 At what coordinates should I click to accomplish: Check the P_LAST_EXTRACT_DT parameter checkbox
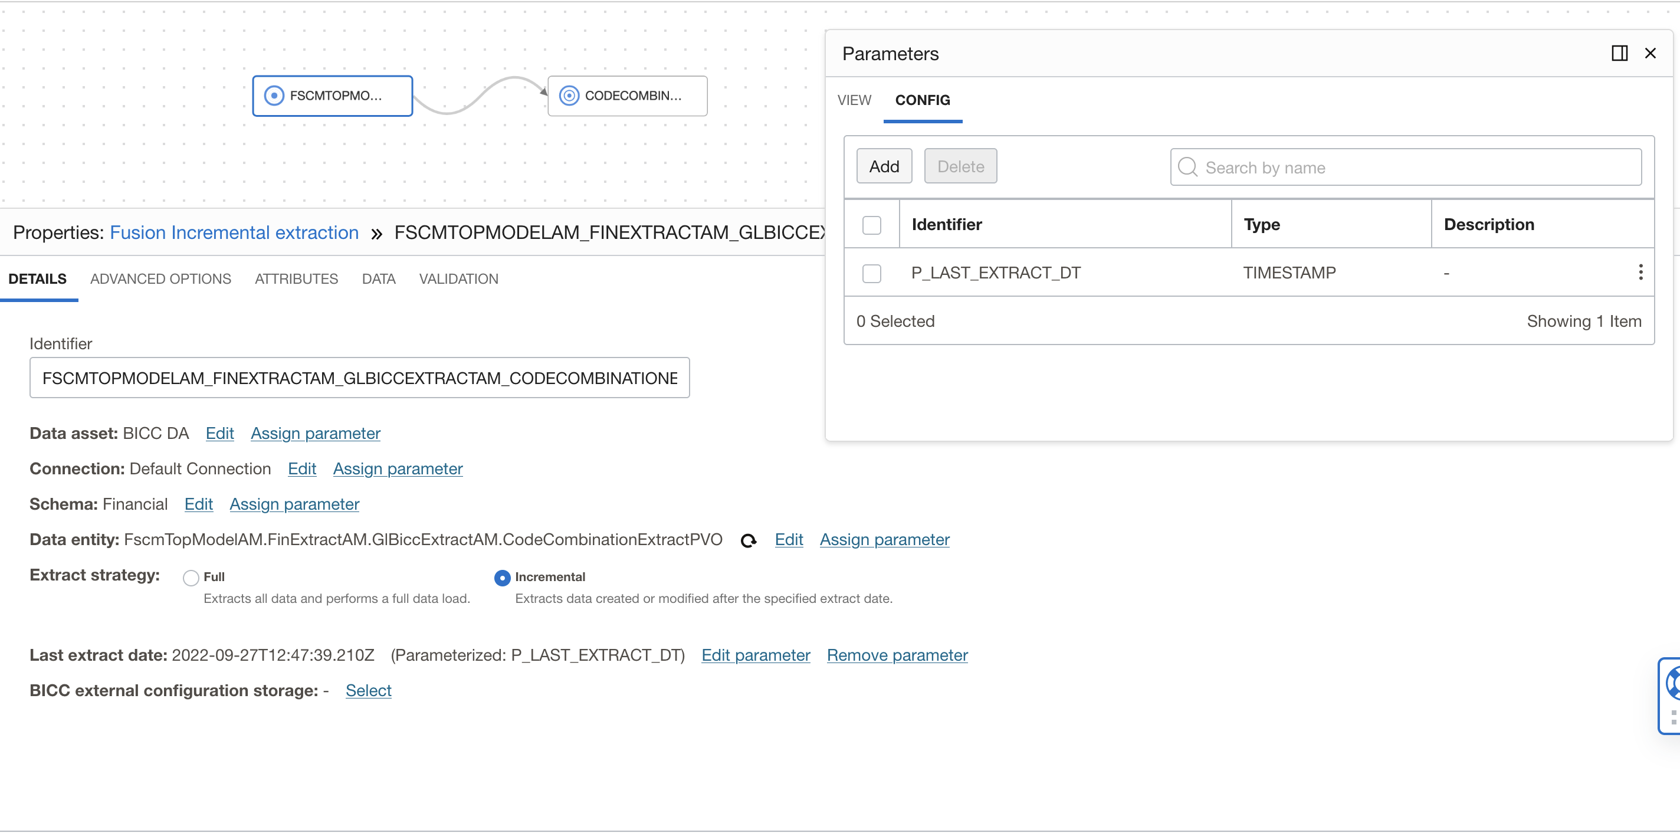(871, 273)
